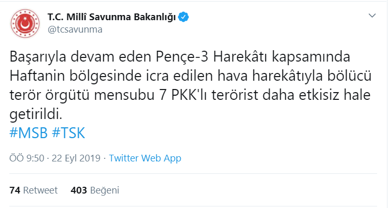
Task: Click the word getirildi ending the tweet
Action: tap(36, 114)
